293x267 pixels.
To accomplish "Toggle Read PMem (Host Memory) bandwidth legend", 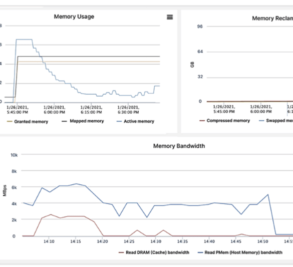I will (x=240, y=252).
